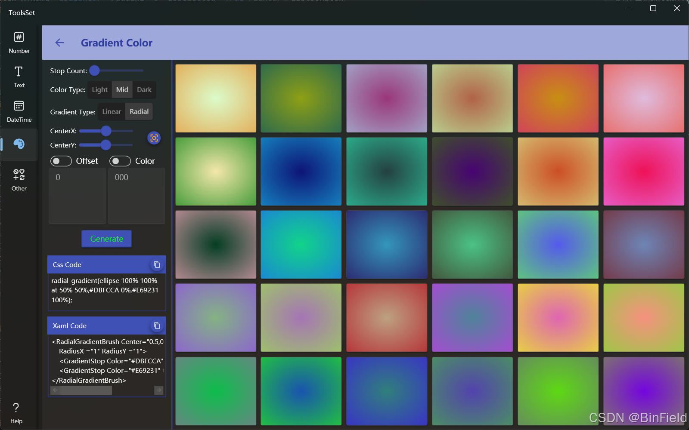Viewport: 689px width, 430px height.
Task: Focus the Color input field showing 000
Action: pyautogui.click(x=137, y=196)
